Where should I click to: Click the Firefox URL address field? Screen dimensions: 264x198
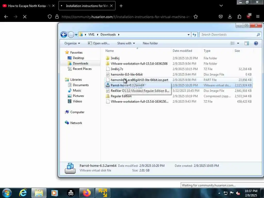pos(126,17)
